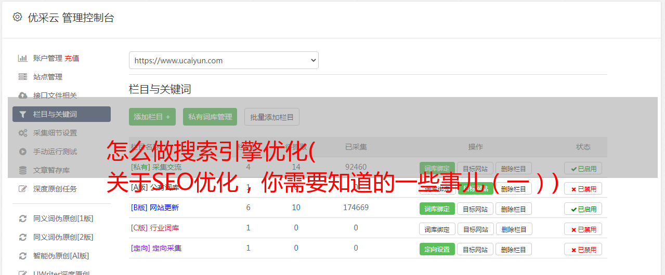Click refresh icon of 同义词伪原创[1版]
The image size is (665, 275).
coord(22,218)
